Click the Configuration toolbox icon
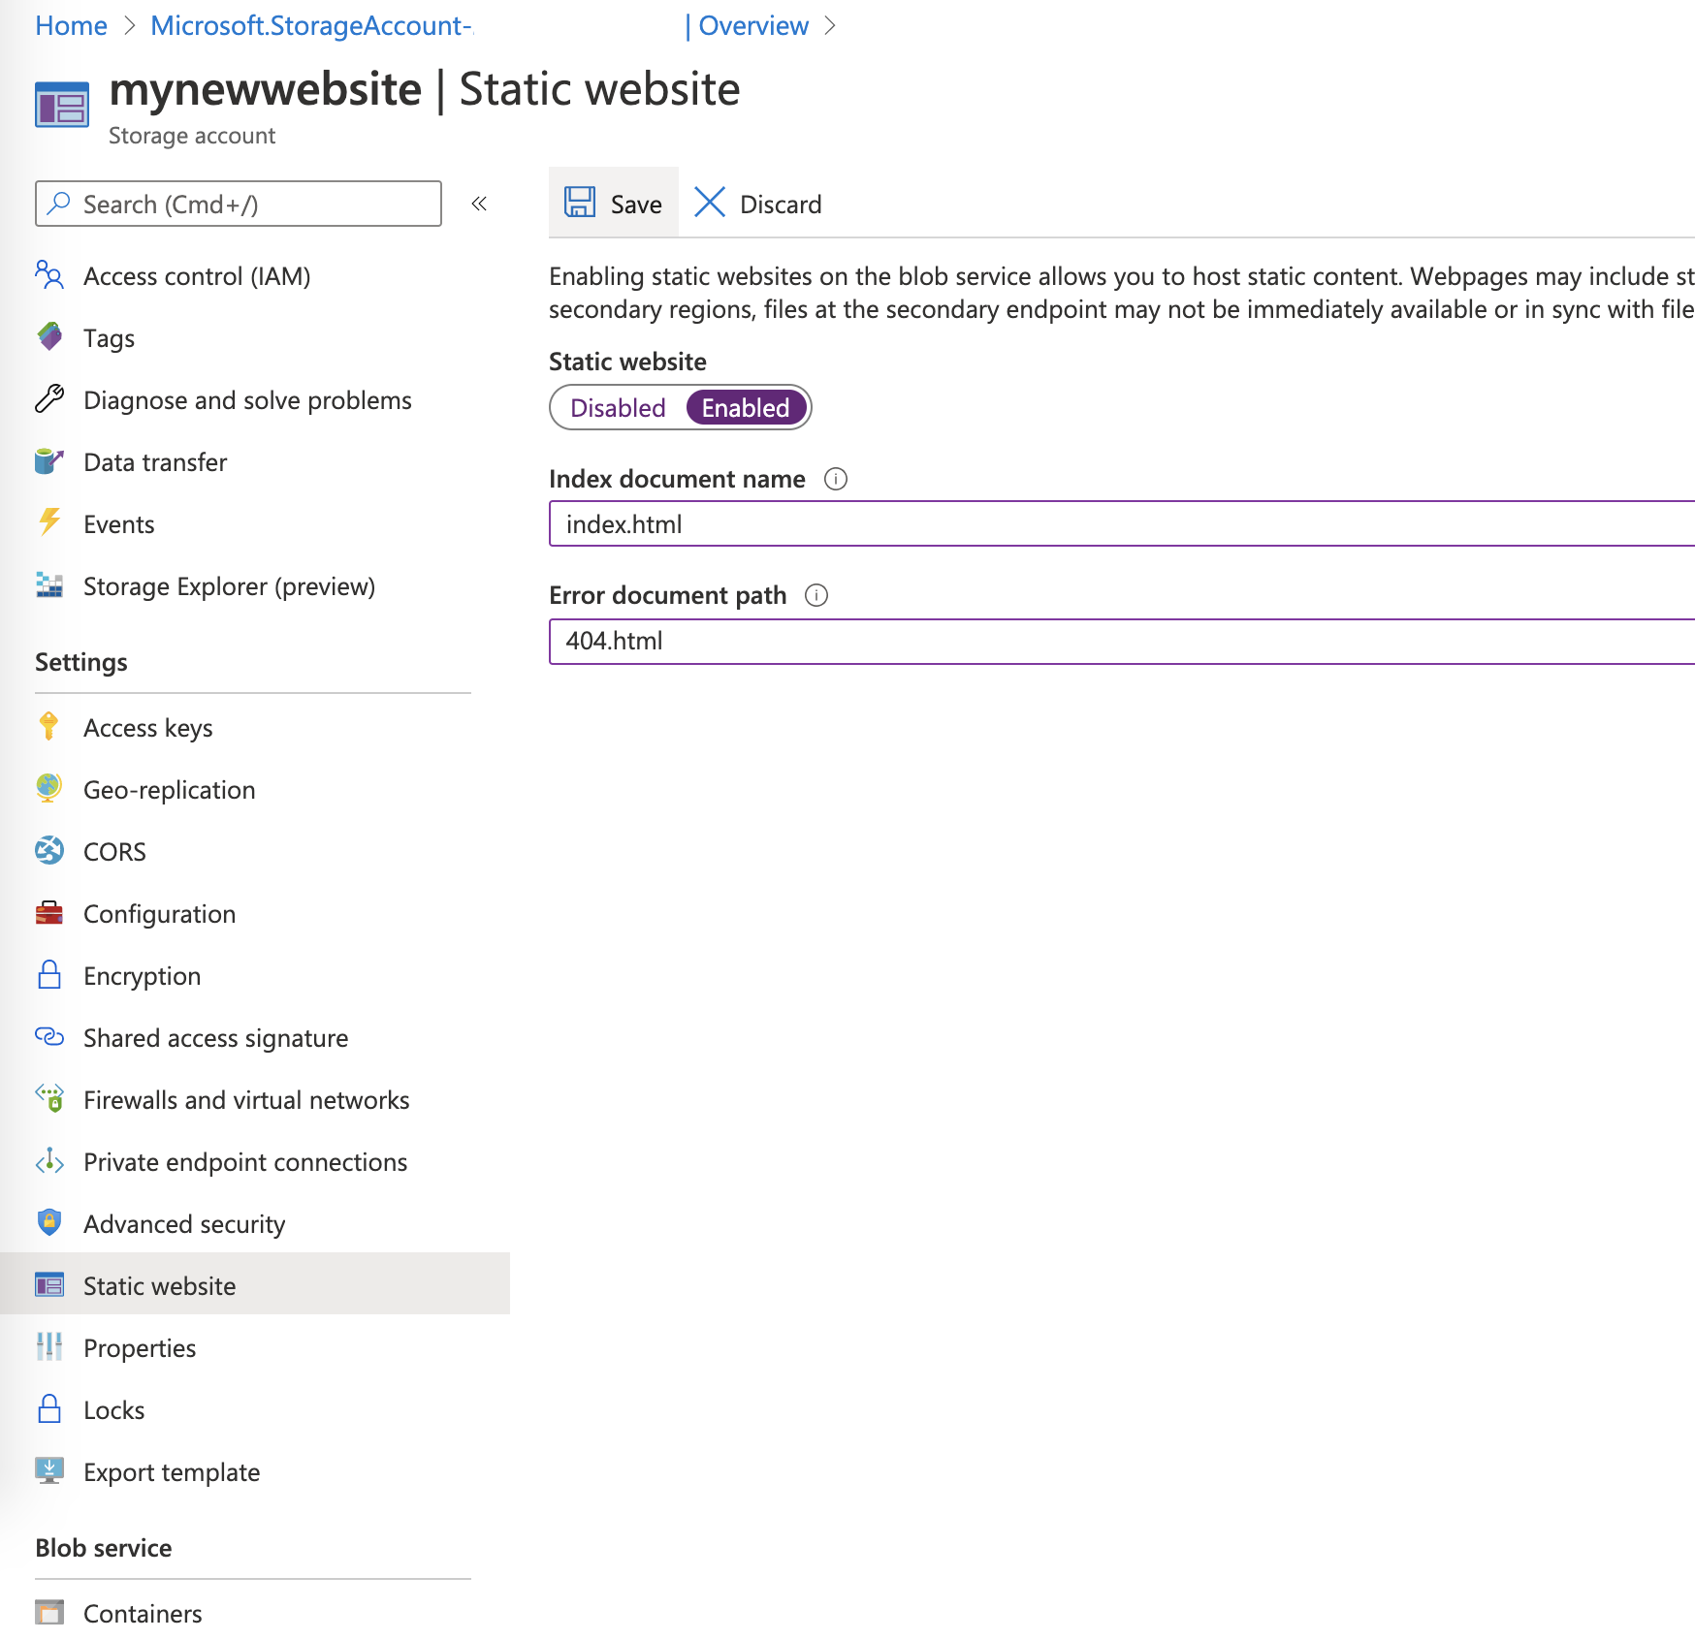1695x1640 pixels. tap(49, 913)
